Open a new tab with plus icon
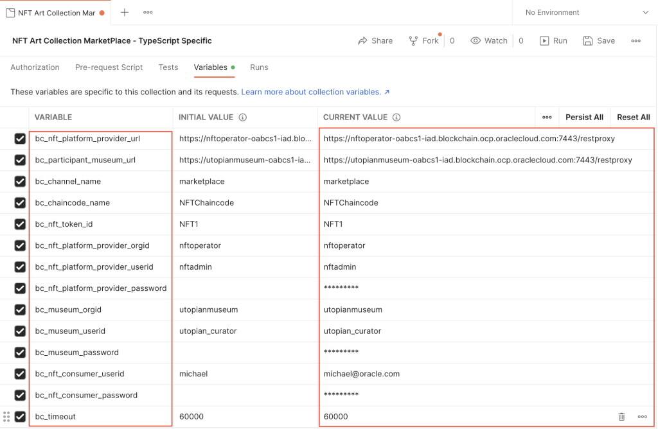Image resolution: width=658 pixels, height=429 pixels. [x=124, y=13]
